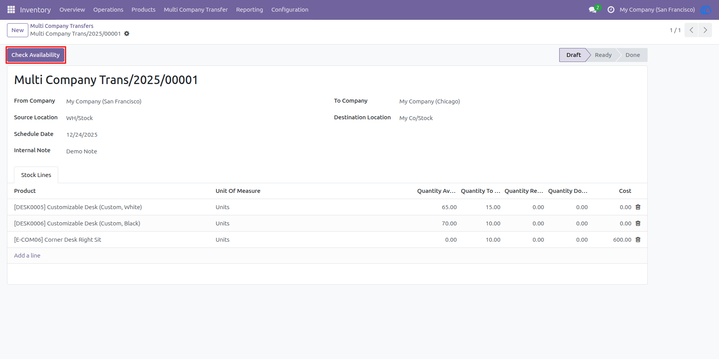Open the messages chat icon
This screenshot has height=359, width=719.
tap(593, 10)
